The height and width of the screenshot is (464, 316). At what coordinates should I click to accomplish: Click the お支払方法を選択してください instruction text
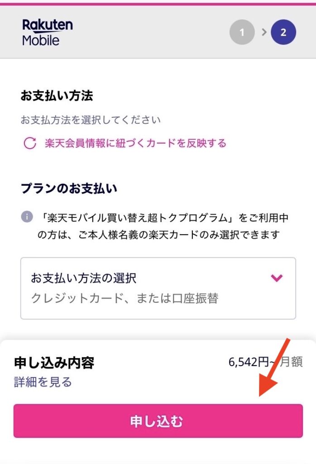click(91, 120)
